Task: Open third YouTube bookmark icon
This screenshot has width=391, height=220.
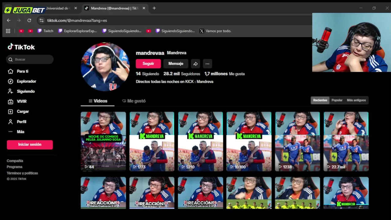Action: 148,31
